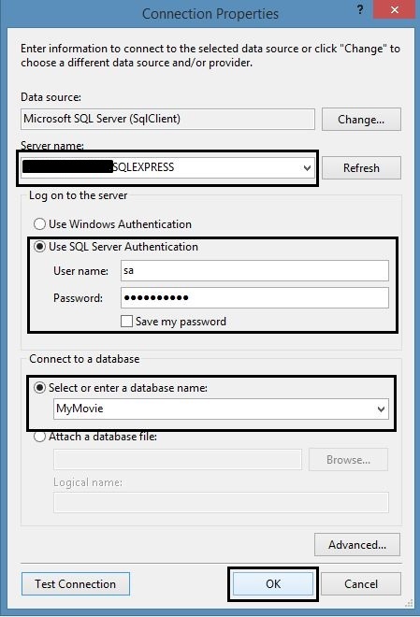
Task: Select Attach a database file option
Action: coord(39,437)
